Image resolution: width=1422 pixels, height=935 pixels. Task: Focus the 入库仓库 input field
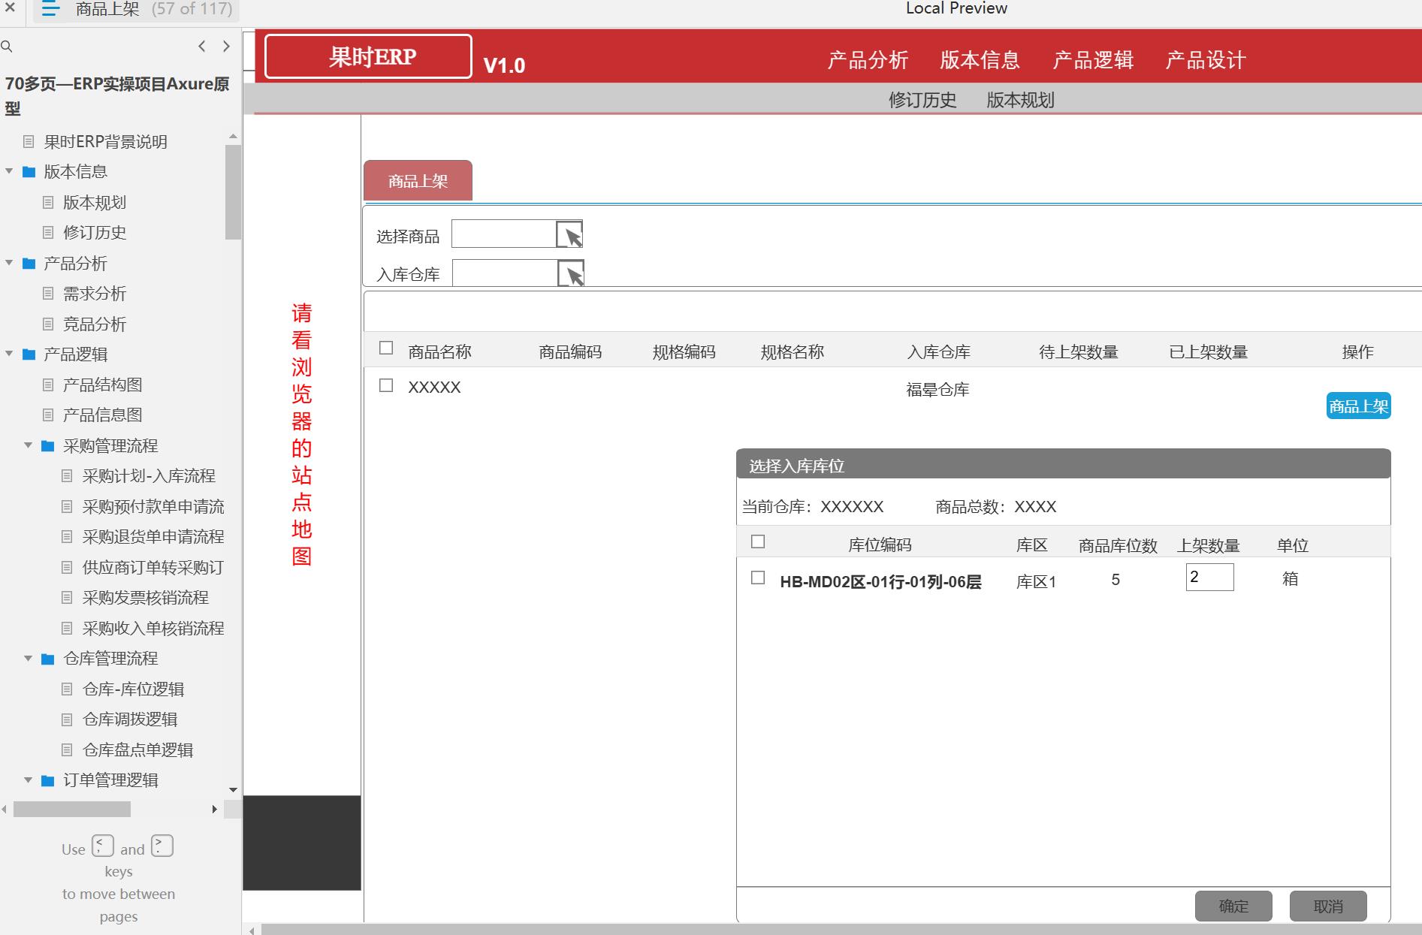point(505,273)
